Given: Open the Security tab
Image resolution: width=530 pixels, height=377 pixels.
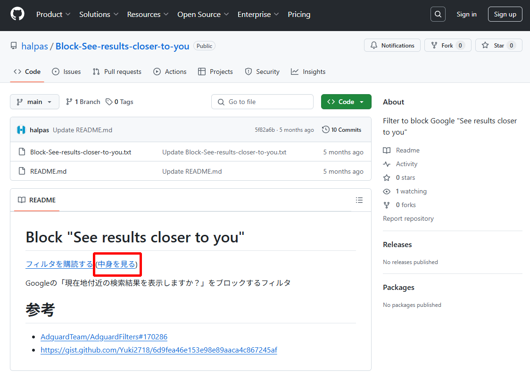Looking at the screenshot, I should coord(262,72).
